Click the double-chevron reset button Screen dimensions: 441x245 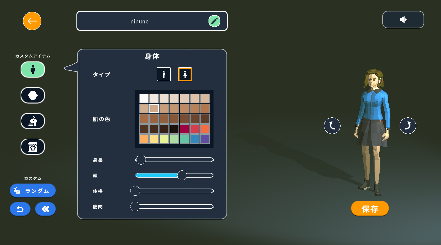pos(45,209)
